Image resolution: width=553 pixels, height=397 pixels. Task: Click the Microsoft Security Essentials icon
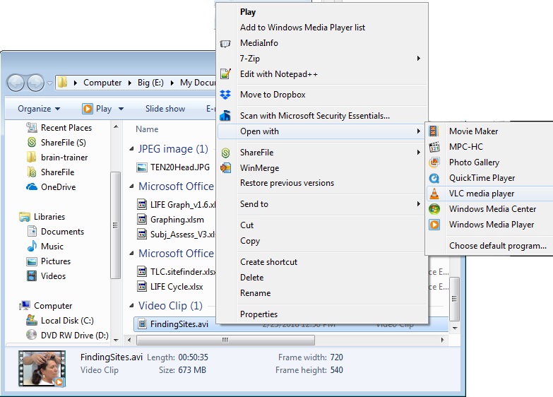coord(225,115)
